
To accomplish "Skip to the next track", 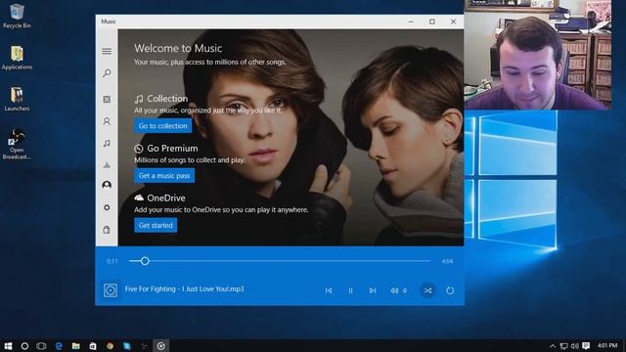I will click(x=373, y=290).
